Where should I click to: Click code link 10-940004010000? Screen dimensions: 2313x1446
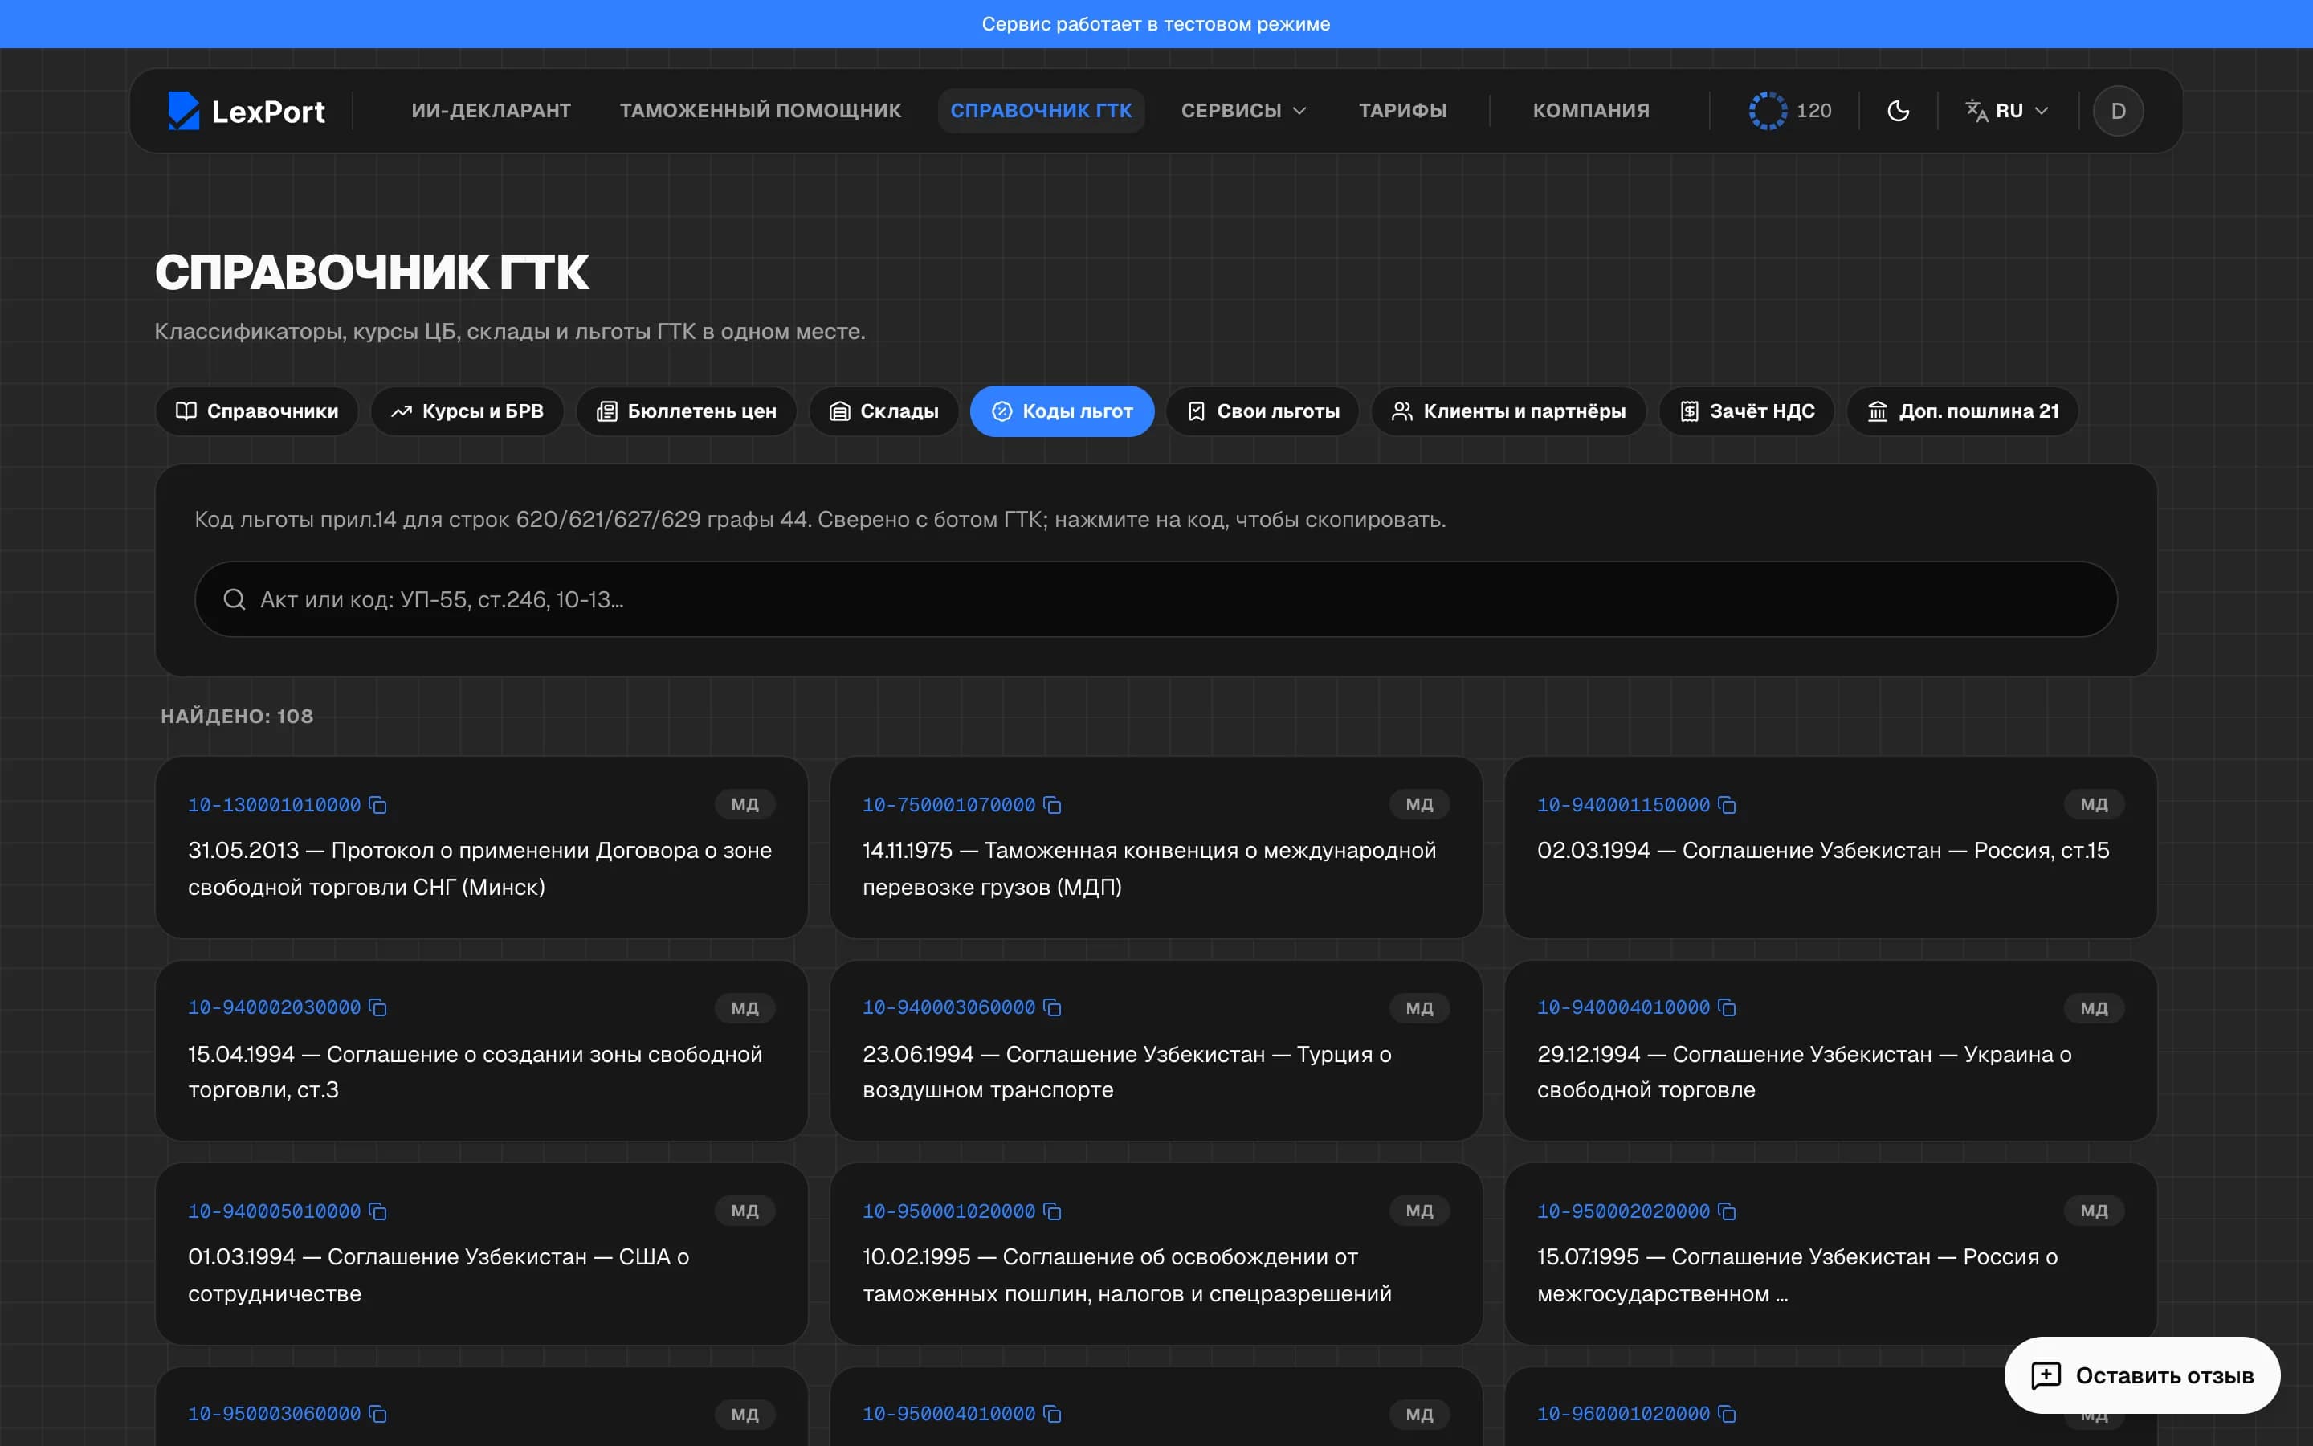coord(1623,1008)
